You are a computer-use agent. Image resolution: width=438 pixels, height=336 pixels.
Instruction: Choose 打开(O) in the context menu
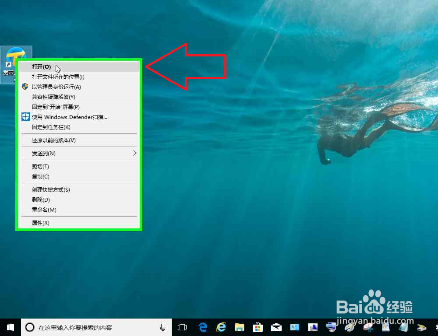pos(79,66)
